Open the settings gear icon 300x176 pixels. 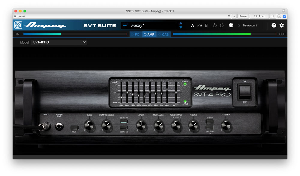click(281, 25)
